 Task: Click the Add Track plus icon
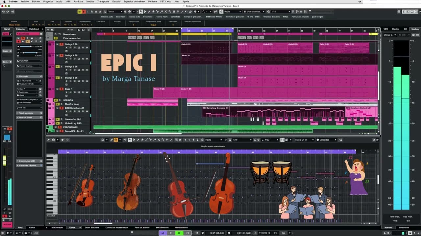pyautogui.click(x=48, y=30)
